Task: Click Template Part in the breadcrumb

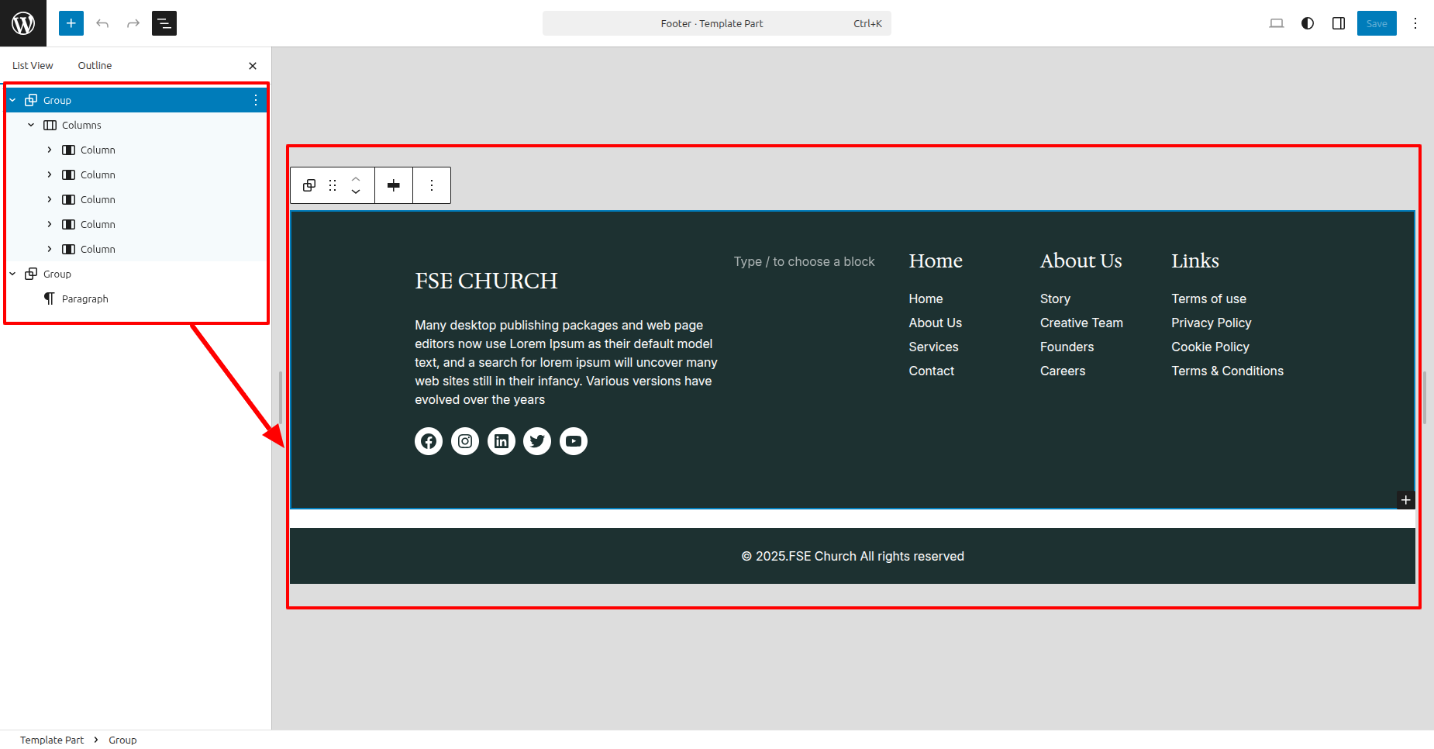Action: [52, 740]
